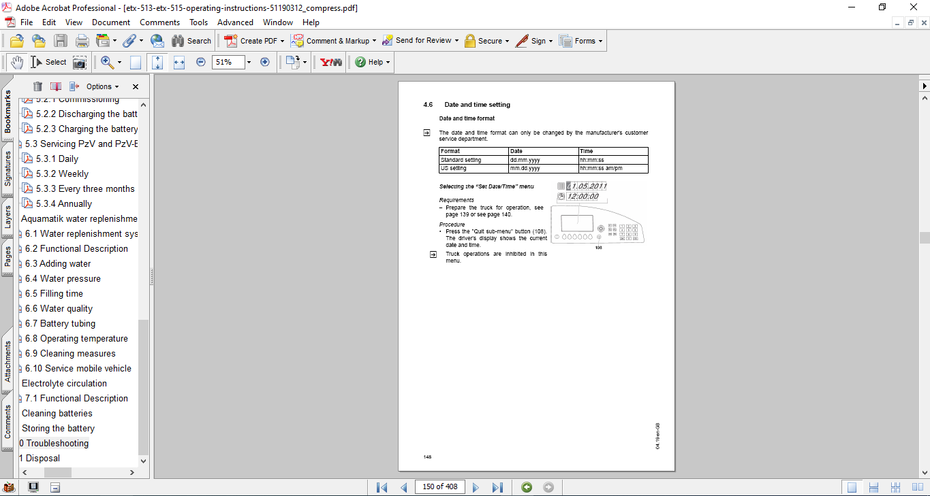Open the Advanced menu
Viewport: 930px width, 496px height.
235,22
